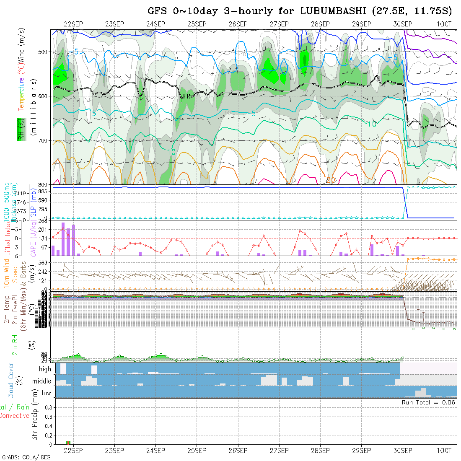Click the 700 millibar pressure tick label

[x=43, y=140]
